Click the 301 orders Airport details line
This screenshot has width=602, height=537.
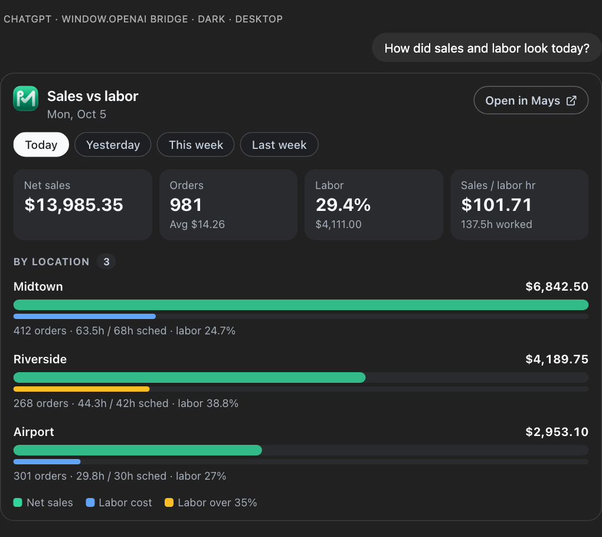[120, 476]
